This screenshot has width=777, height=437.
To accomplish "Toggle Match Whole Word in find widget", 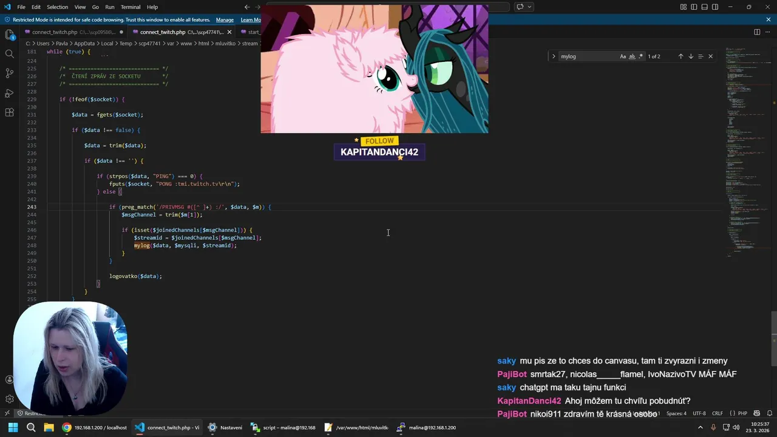I will tap(632, 56).
